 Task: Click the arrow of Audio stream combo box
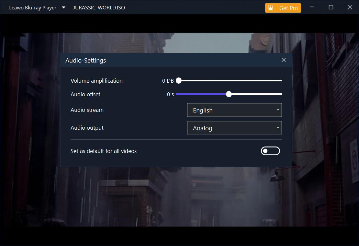278,110
